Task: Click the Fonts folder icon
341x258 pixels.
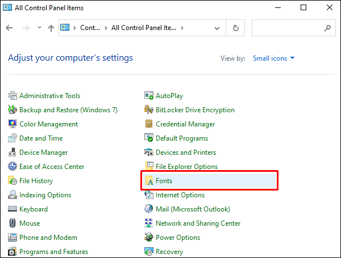Action: tap(149, 181)
